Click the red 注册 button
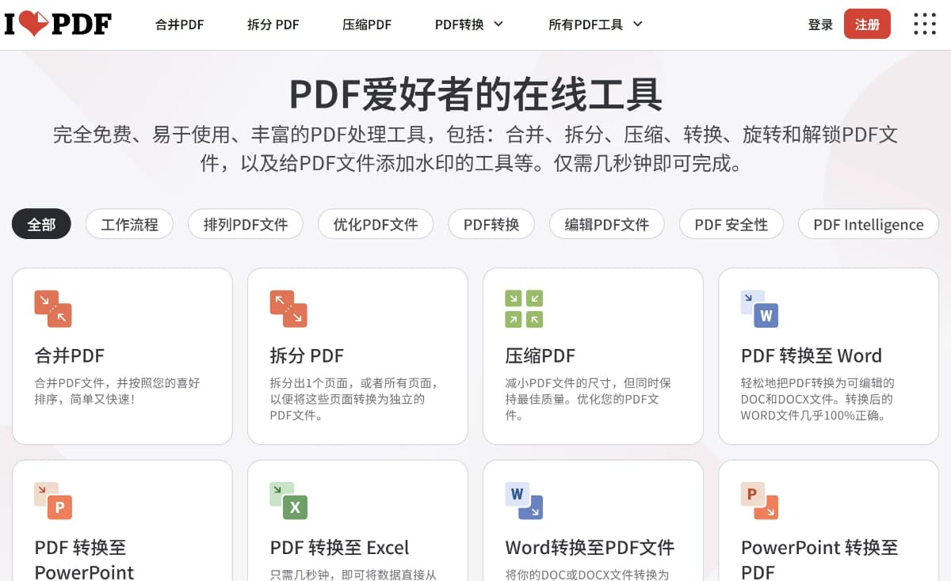This screenshot has width=951, height=581. (867, 24)
